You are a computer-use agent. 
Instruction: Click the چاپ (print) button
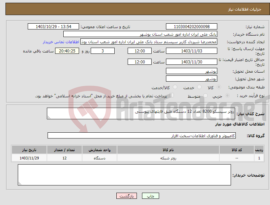coord(150,196)
